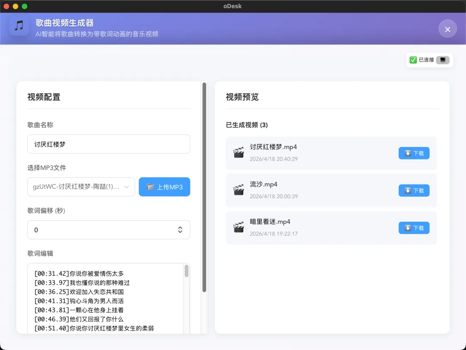Click the 已连接 status label
This screenshot has width=466, height=350.
426,60
